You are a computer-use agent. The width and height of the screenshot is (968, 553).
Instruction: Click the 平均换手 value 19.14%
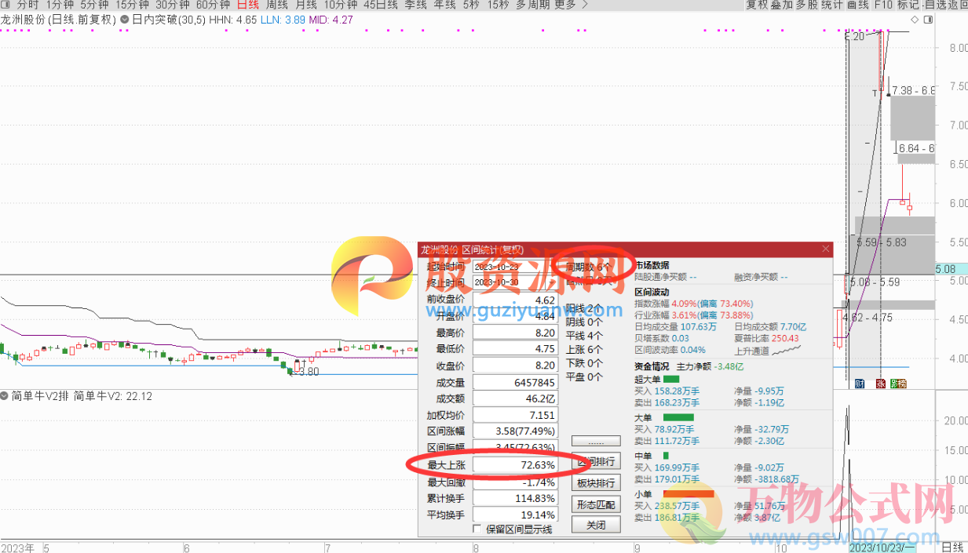(x=515, y=515)
